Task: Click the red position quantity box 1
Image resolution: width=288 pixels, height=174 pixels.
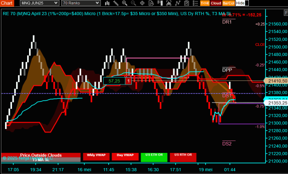Action: point(129,81)
